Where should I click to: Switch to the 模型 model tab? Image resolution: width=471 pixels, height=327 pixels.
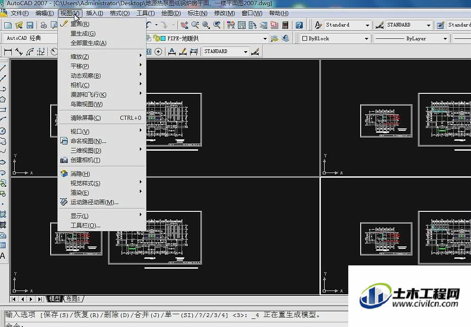(55, 299)
